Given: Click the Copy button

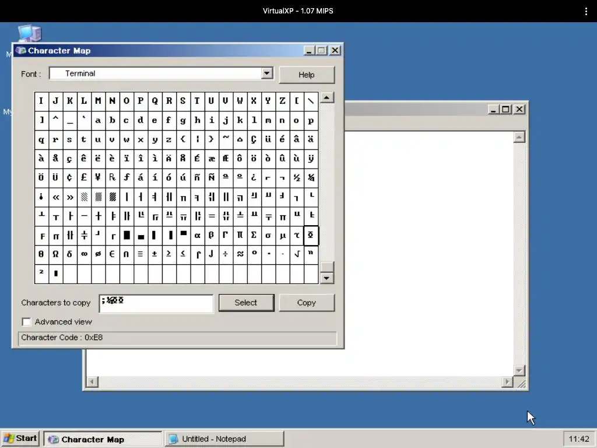Looking at the screenshot, I should (307, 303).
